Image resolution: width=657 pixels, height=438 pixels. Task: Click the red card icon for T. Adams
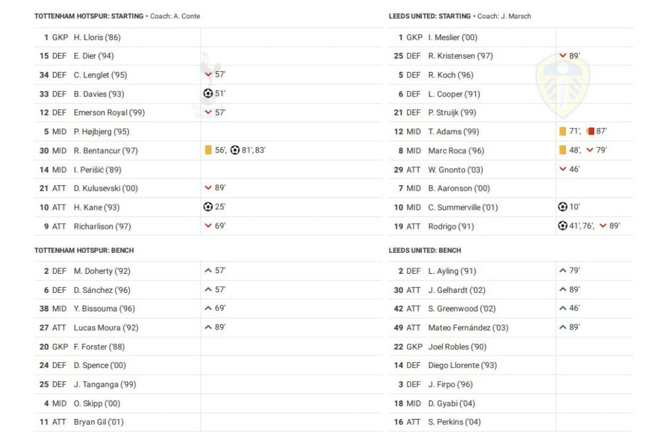pos(591,131)
